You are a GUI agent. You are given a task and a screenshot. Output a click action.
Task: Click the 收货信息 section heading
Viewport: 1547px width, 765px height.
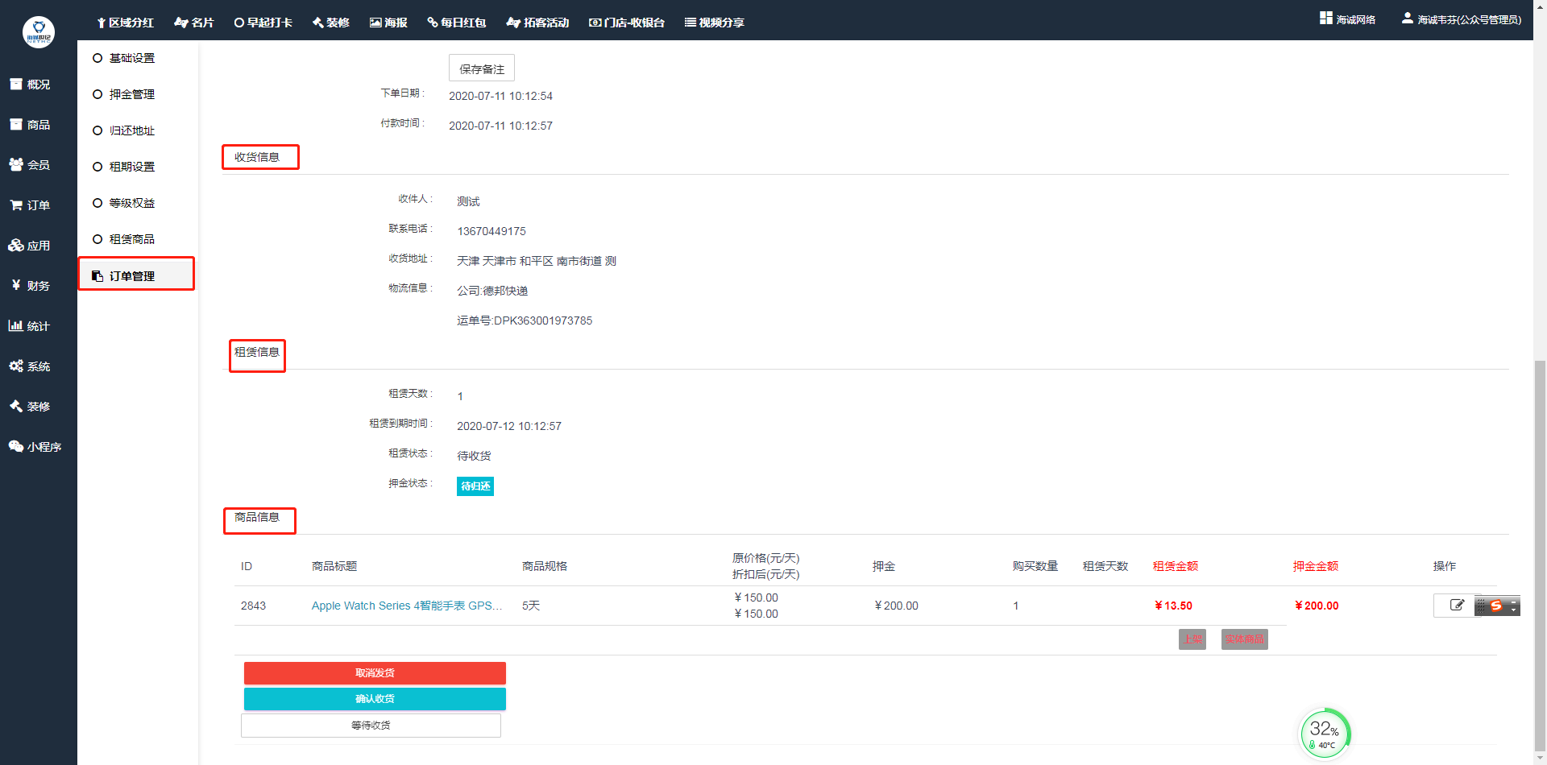(257, 157)
